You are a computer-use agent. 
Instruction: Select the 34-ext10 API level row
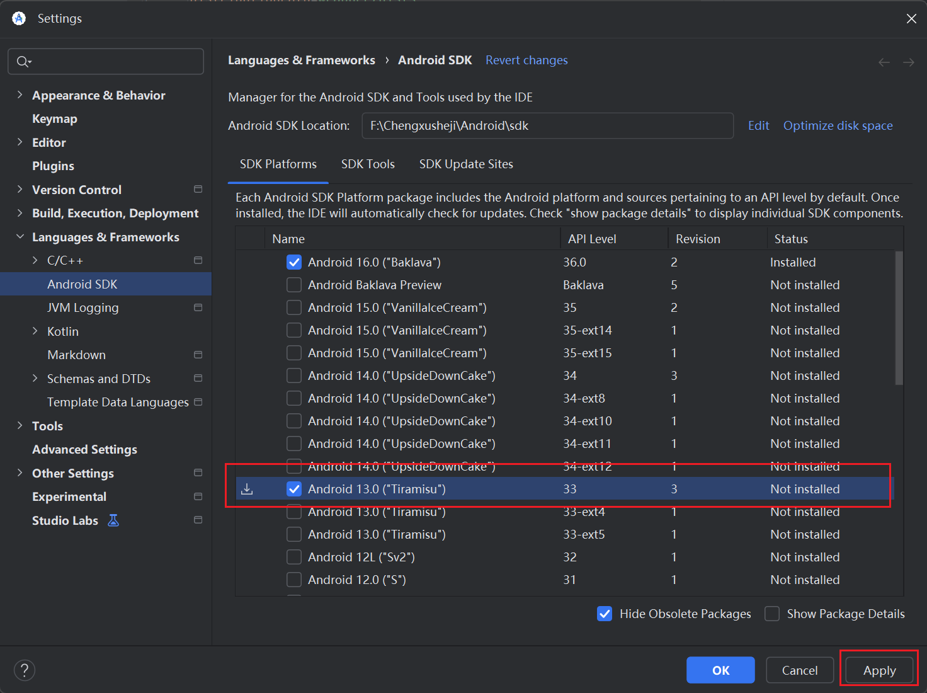(565, 421)
